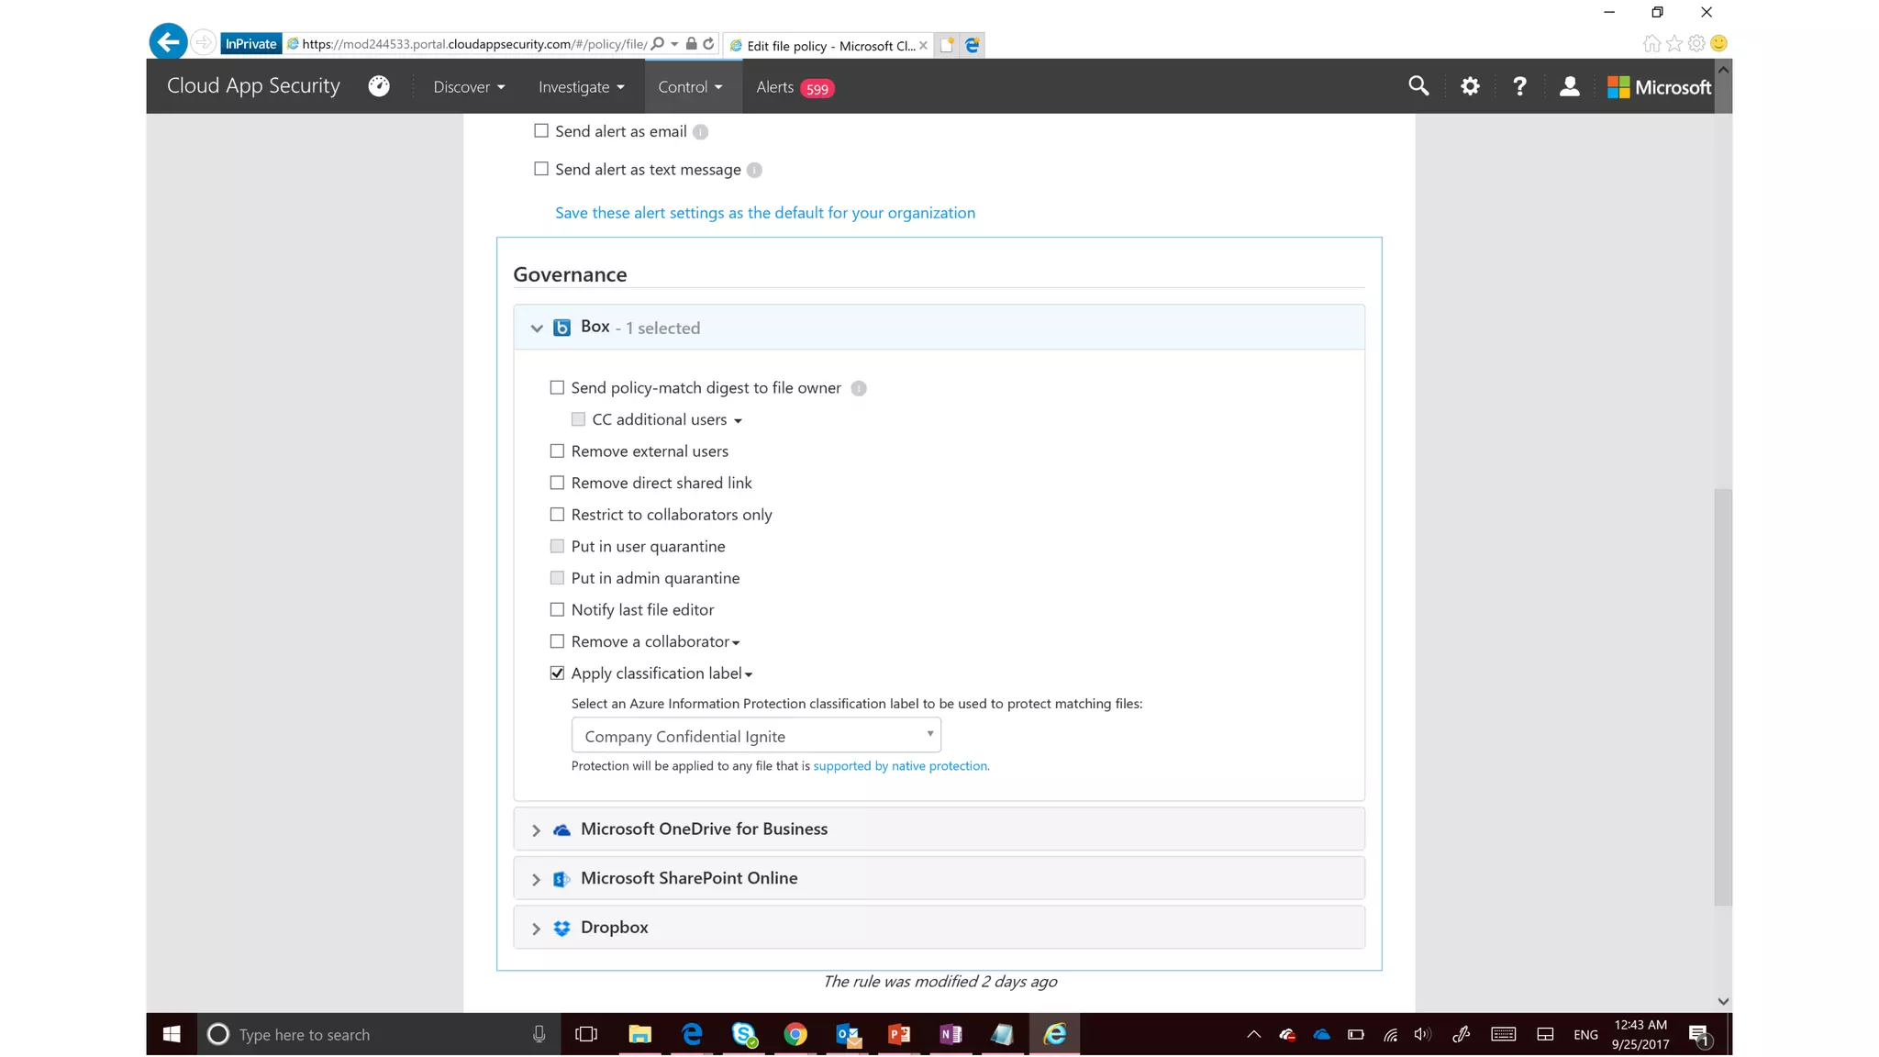Click the browser back arrow button

[168, 42]
